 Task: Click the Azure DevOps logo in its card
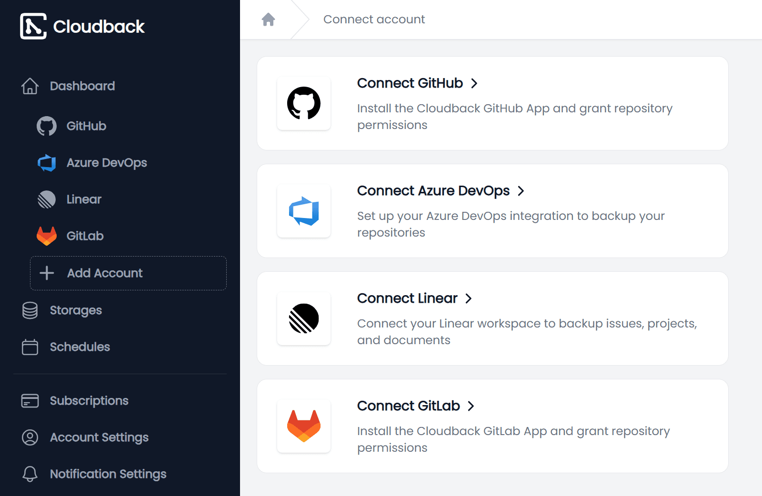[x=304, y=211]
